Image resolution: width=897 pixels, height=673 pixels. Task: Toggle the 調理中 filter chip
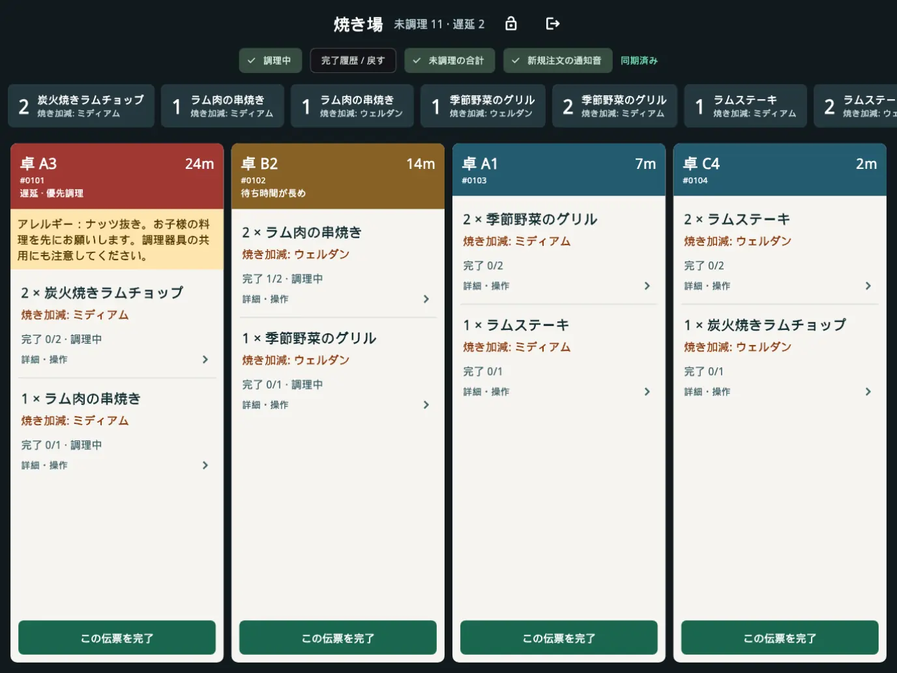(270, 61)
